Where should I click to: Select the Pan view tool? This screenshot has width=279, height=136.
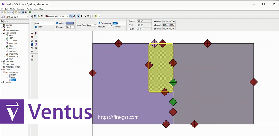point(82,16)
